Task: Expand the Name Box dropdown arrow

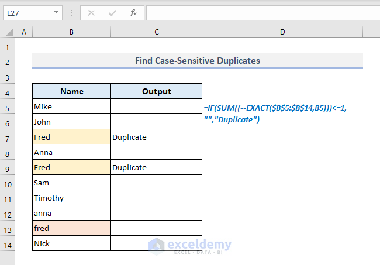Action: [x=56, y=12]
